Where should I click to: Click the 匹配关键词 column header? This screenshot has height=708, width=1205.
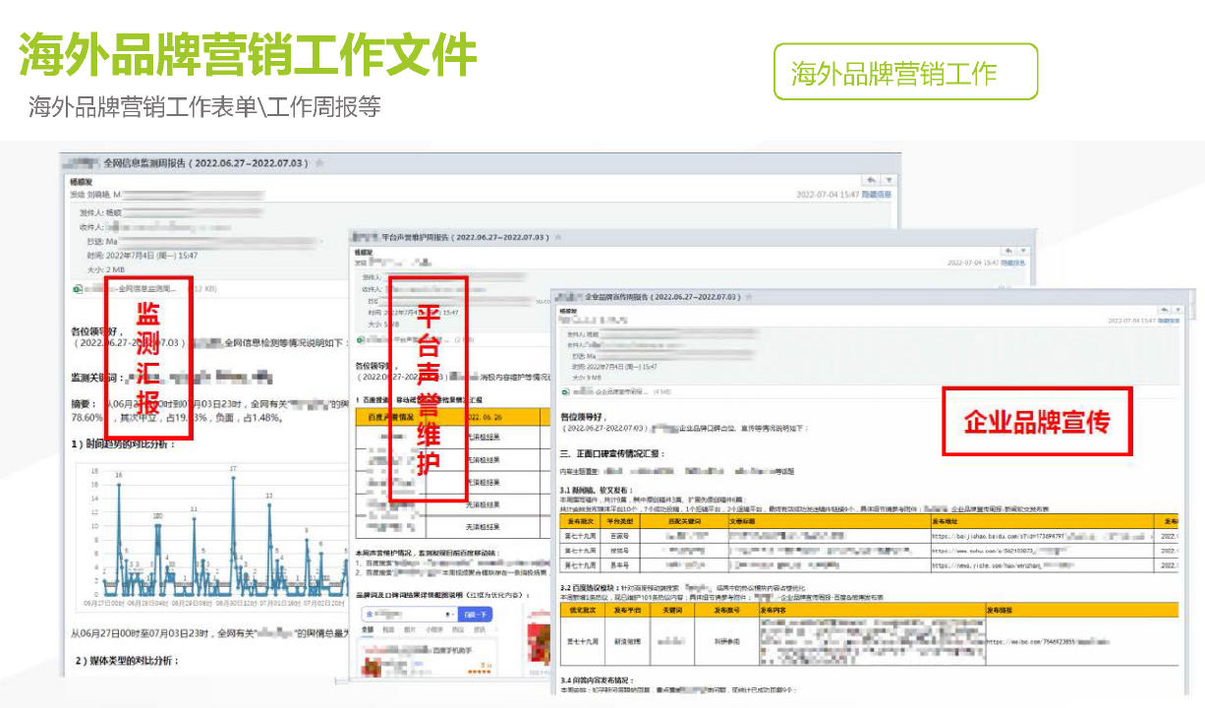coord(684,521)
